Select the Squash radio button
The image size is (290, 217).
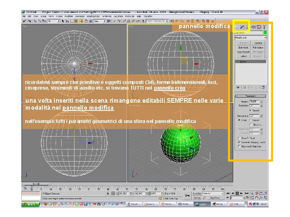250,120
